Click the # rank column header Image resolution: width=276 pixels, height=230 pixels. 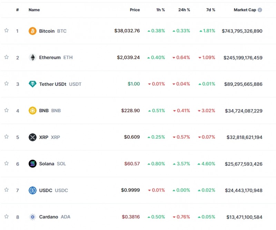(x=17, y=10)
